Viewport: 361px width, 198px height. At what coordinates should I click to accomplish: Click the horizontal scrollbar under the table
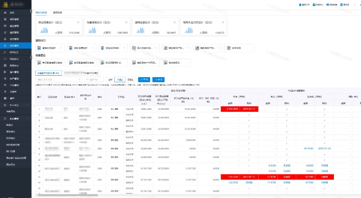[68, 195]
